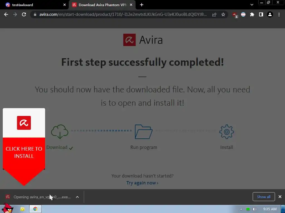Screen dimensions: 285x213
Task: Click the Install step label
Action: (227, 148)
